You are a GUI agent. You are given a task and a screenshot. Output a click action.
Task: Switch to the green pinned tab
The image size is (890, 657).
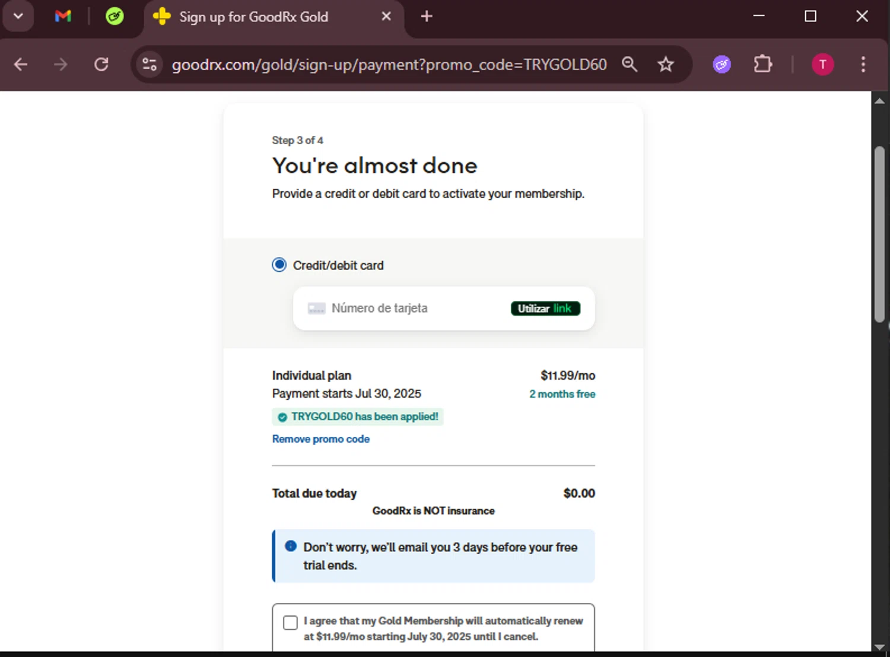[115, 16]
